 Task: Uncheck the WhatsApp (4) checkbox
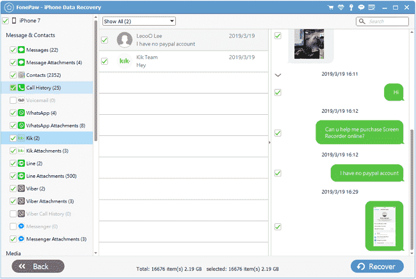pyautogui.click(x=13, y=113)
